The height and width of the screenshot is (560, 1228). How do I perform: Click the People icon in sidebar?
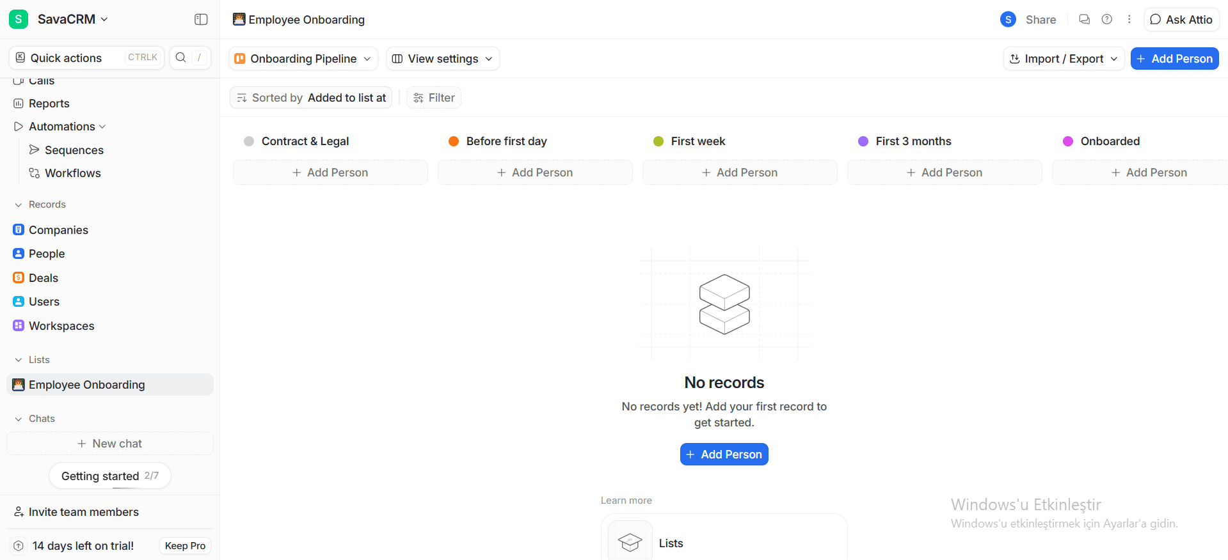pyautogui.click(x=19, y=253)
